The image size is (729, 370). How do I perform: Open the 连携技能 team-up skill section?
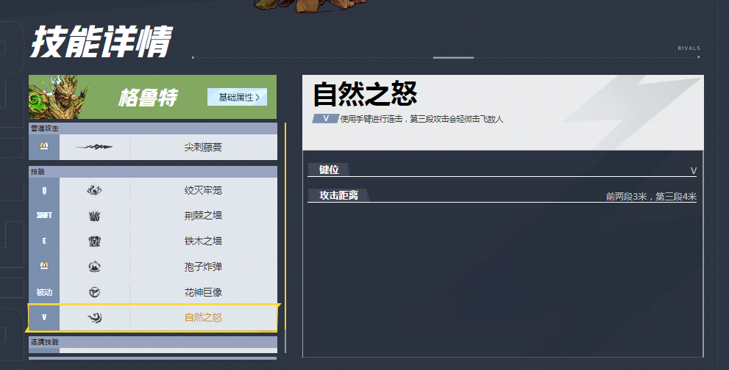pyautogui.click(x=153, y=341)
